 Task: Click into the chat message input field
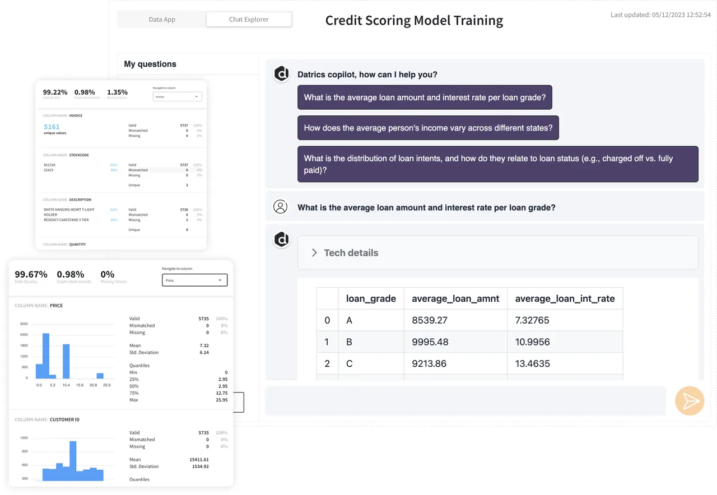(465, 401)
